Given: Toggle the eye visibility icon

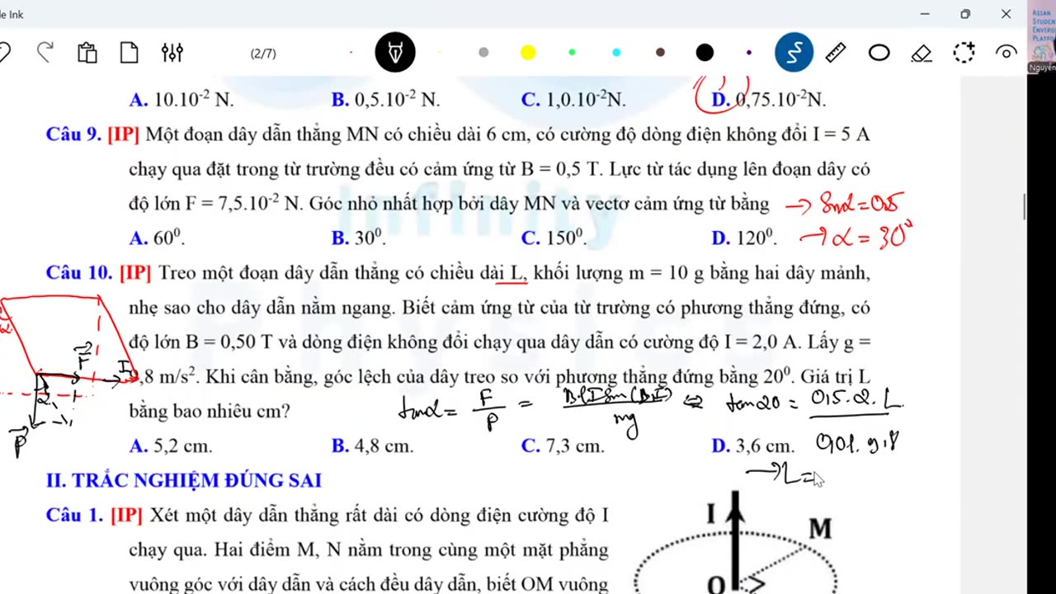Looking at the screenshot, I should (x=1006, y=53).
